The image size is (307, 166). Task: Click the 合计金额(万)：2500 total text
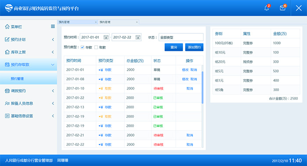tap(283, 98)
